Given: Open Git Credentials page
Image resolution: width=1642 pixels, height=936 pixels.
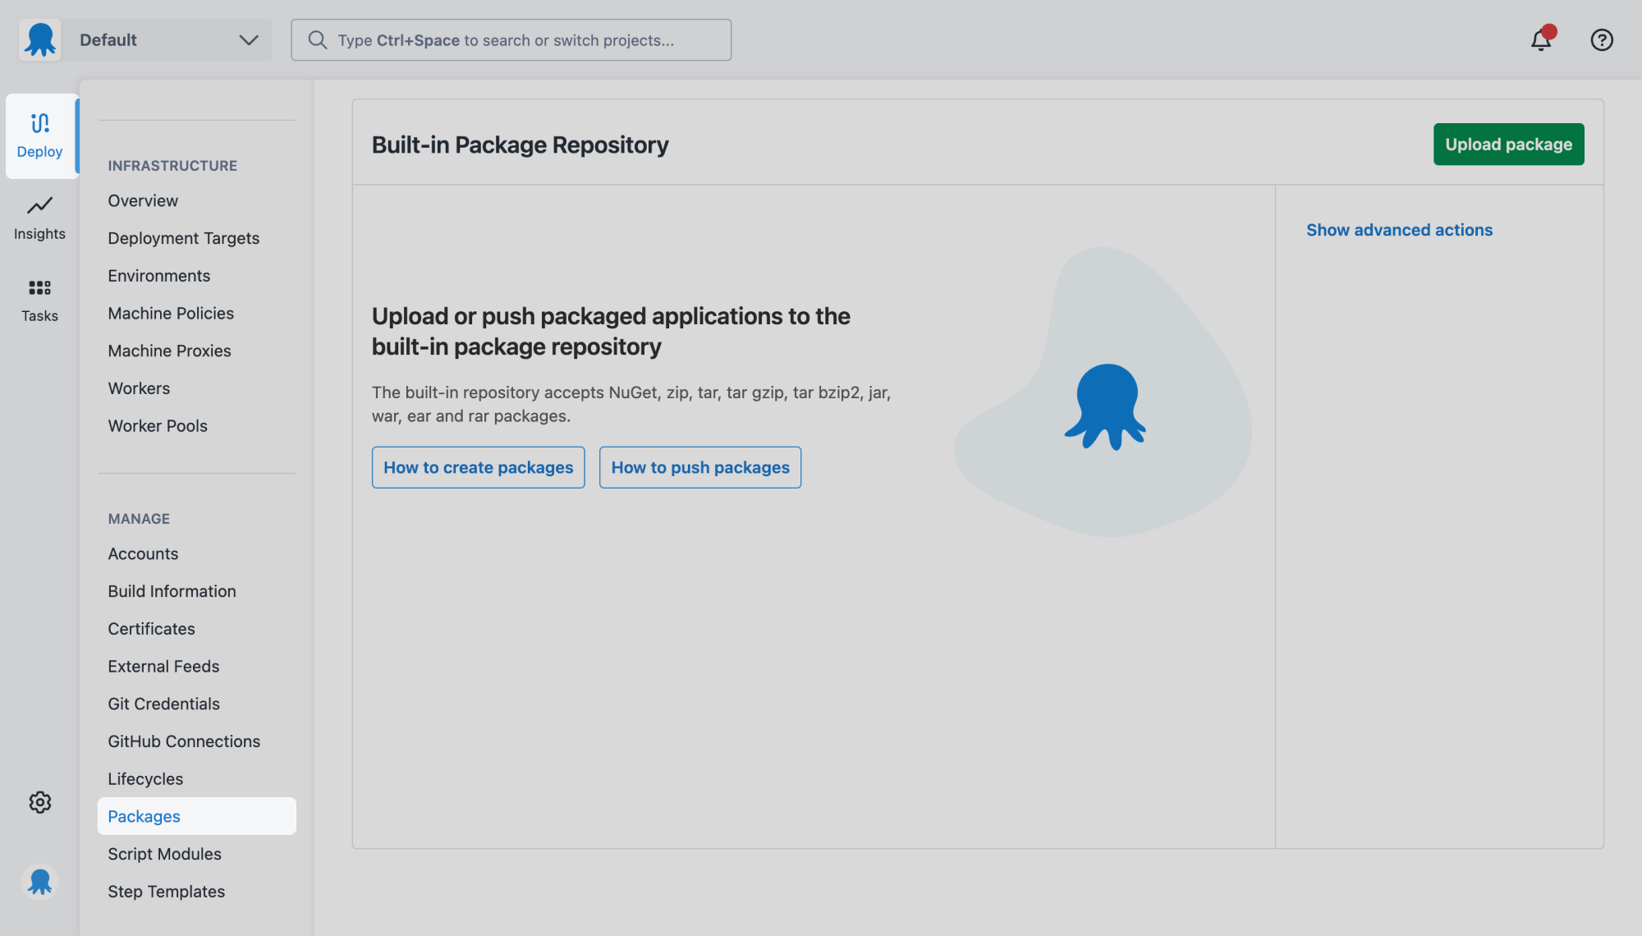Looking at the screenshot, I should (x=163, y=704).
